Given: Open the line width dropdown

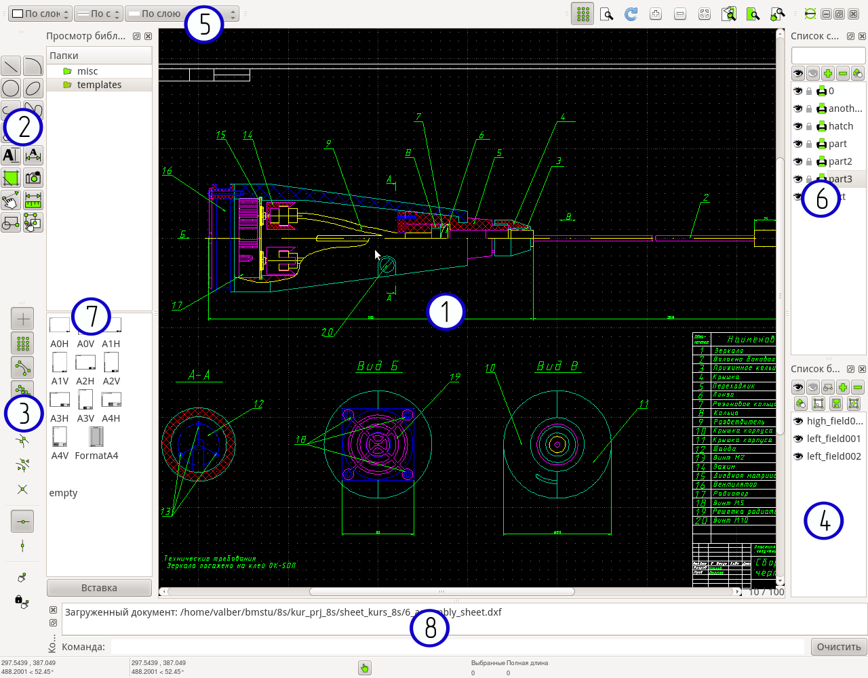Looking at the screenshot, I should point(98,13).
